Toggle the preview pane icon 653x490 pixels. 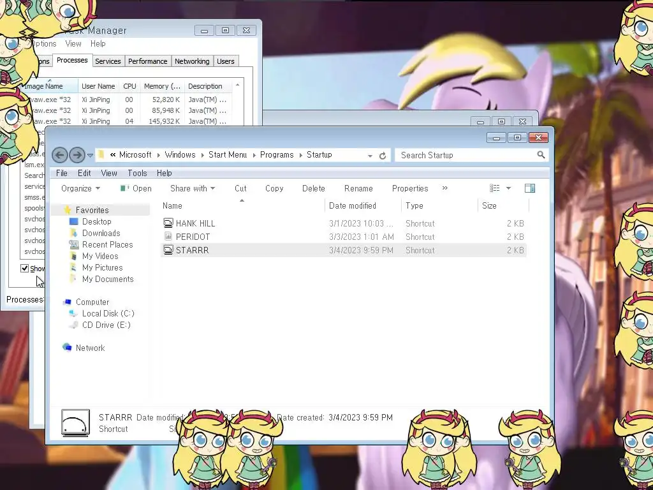[x=530, y=188]
